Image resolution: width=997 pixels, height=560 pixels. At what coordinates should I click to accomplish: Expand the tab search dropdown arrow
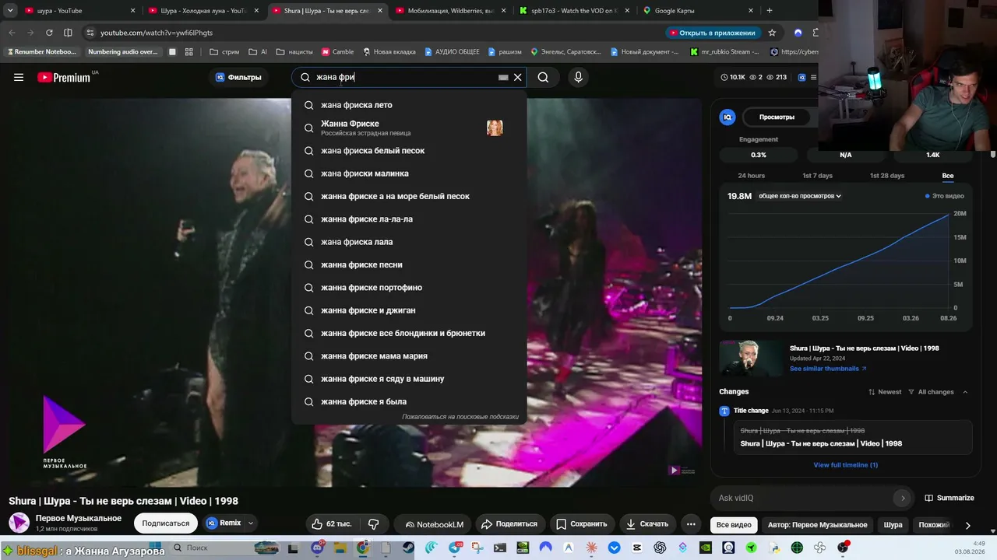coord(10,11)
